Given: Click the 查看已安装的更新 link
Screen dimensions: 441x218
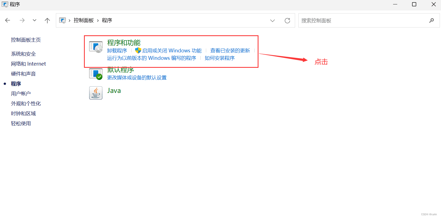Looking at the screenshot, I should click(230, 51).
